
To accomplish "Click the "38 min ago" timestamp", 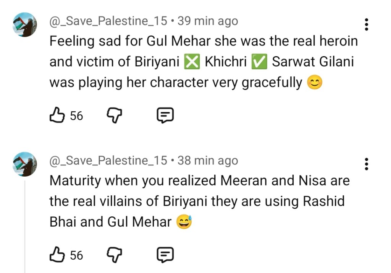I will click(x=208, y=161).
